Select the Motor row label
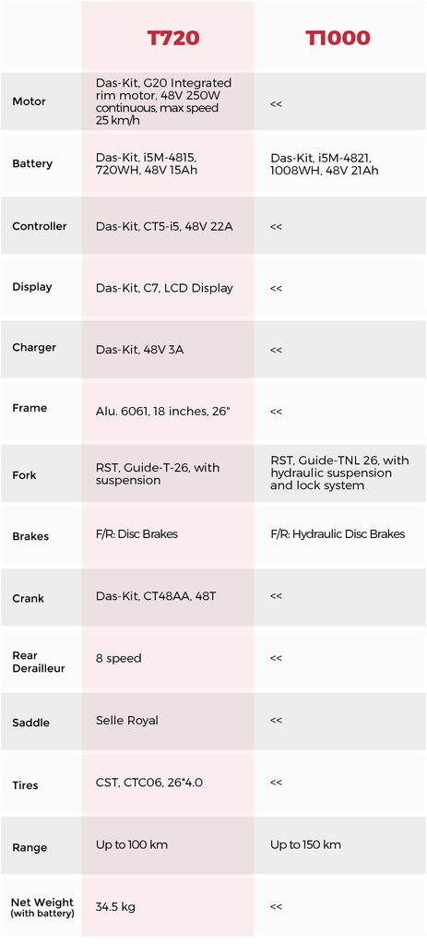Viewport: 427px width, 945px height. tap(29, 102)
